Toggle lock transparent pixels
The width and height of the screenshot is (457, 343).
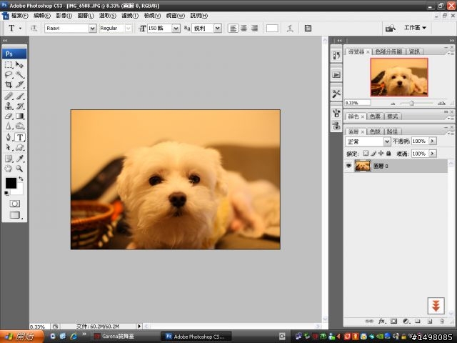(366, 153)
